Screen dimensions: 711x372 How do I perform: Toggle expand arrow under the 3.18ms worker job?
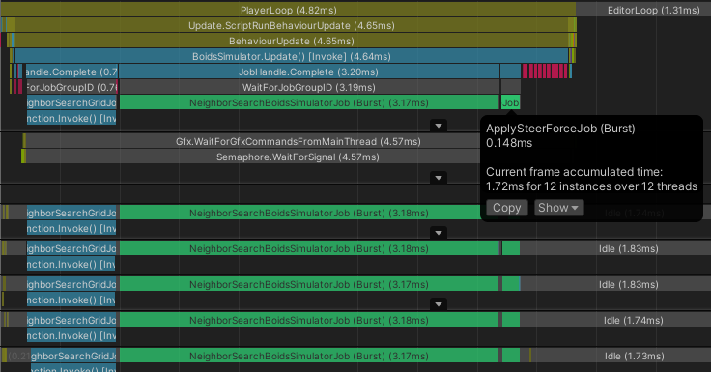[439, 233]
